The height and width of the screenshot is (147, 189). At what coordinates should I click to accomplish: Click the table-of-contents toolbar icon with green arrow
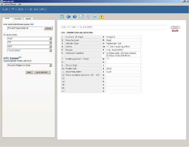pyautogui.click(x=62, y=17)
